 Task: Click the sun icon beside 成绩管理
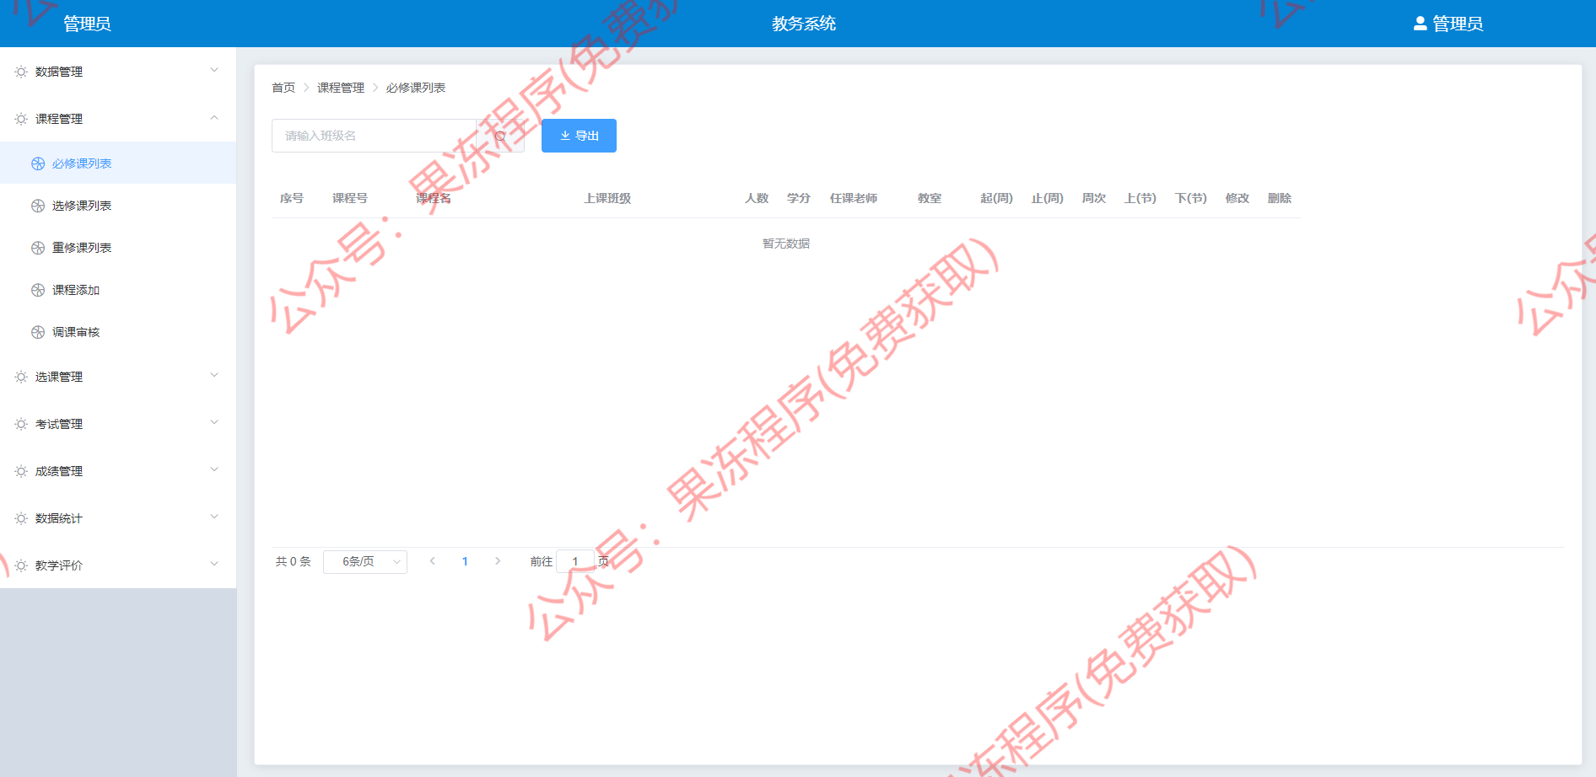pos(21,471)
